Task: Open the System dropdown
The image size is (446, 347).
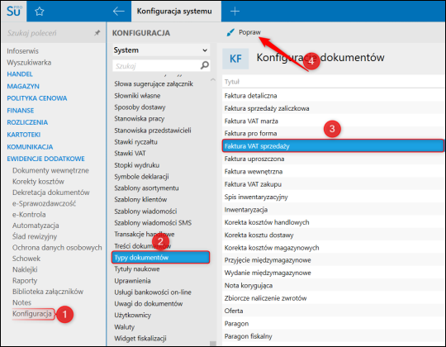Action: pos(161,50)
